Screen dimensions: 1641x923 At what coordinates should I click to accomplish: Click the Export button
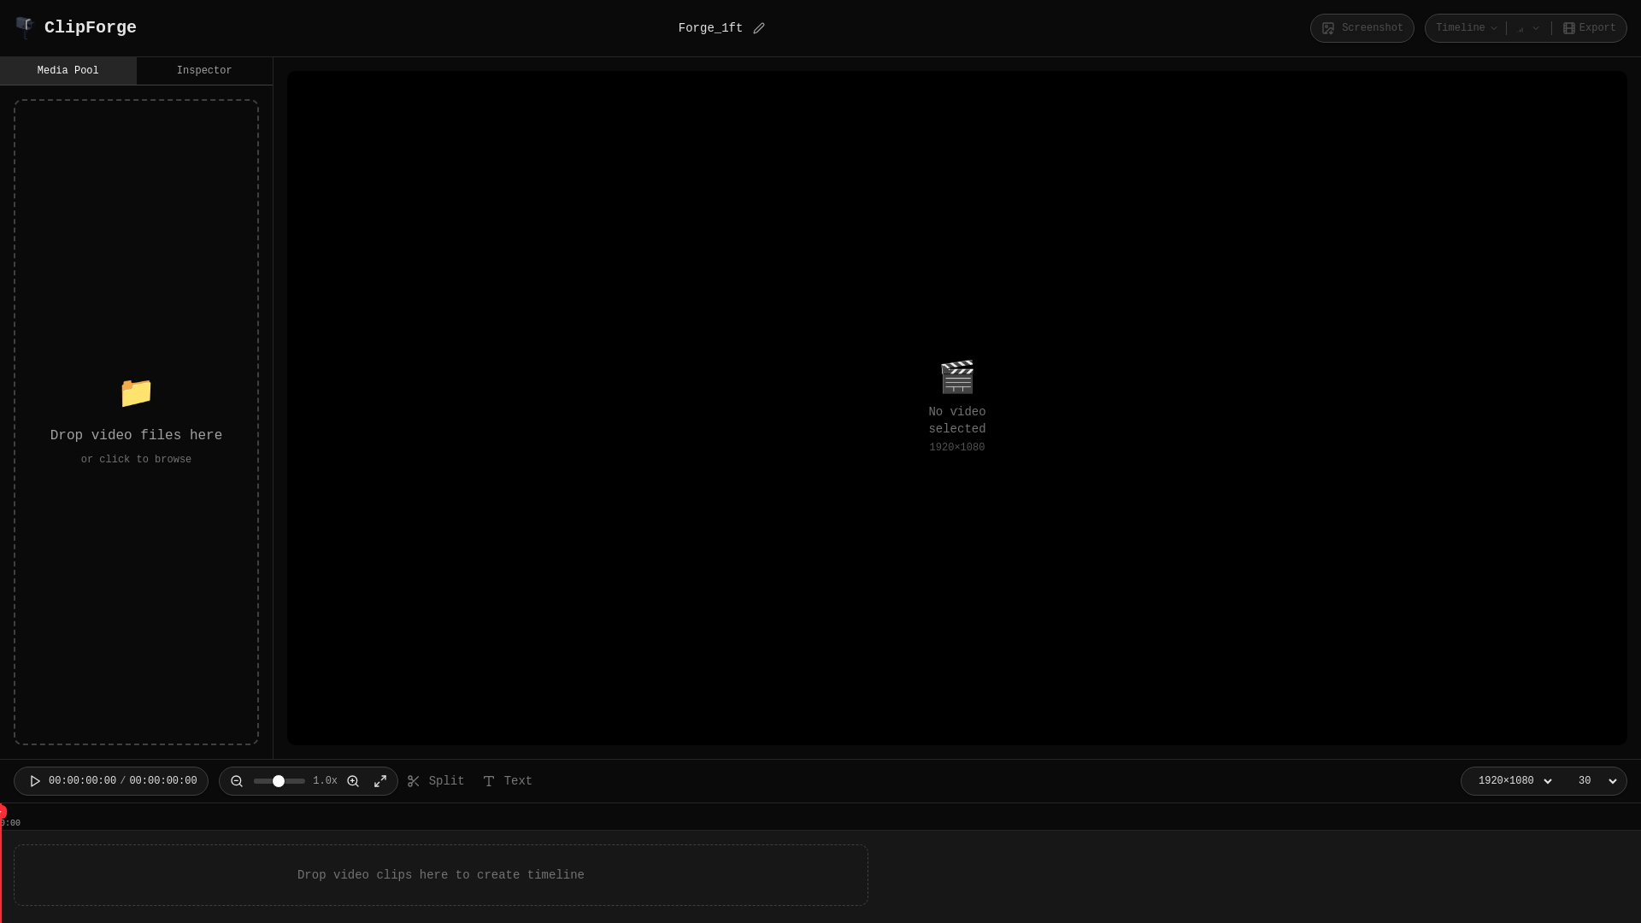pyautogui.click(x=1589, y=28)
